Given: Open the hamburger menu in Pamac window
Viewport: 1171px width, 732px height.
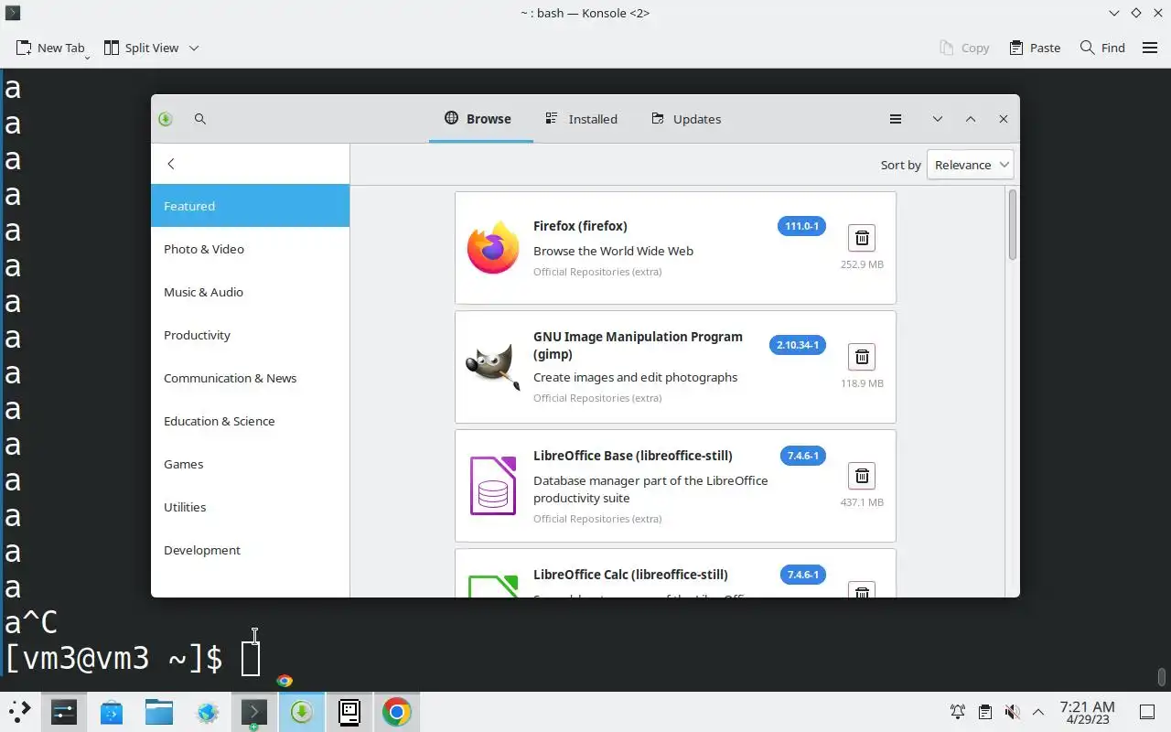Looking at the screenshot, I should pos(896,119).
